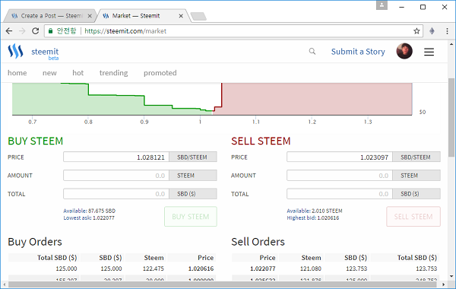The height and width of the screenshot is (289, 456).
Task: Maximize the browser window
Action: point(423,7)
